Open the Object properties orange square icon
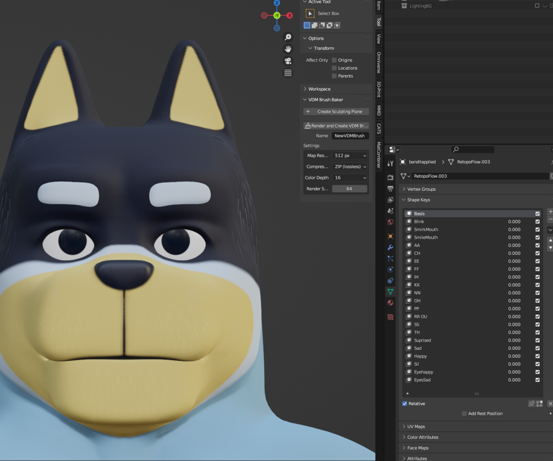 [x=391, y=236]
